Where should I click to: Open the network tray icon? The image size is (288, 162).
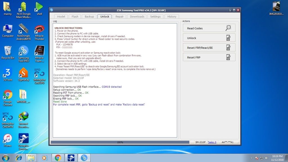pos(262,158)
